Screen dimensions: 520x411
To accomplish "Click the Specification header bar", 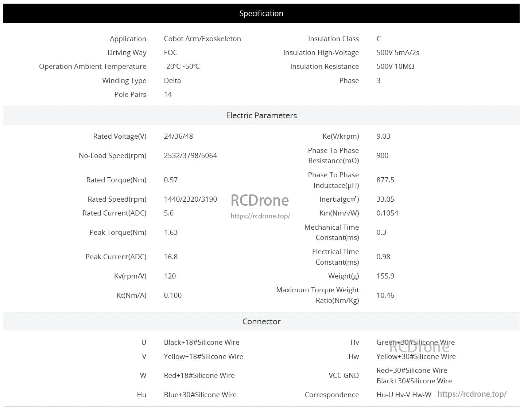I will pos(261,13).
